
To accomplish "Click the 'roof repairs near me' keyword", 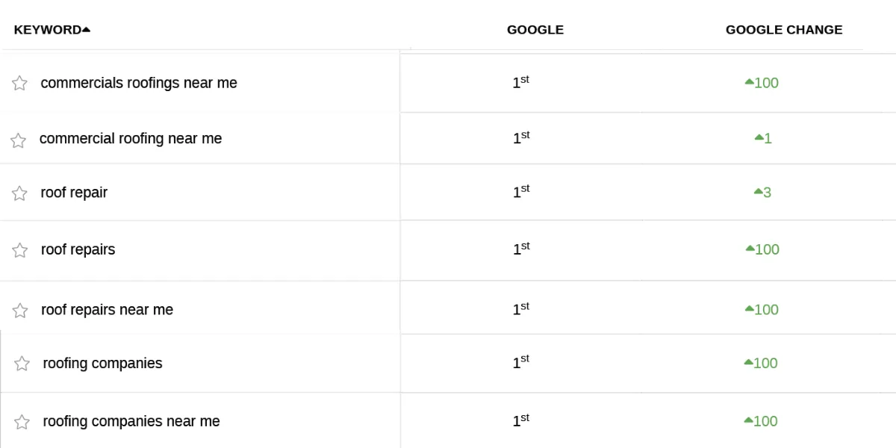I will tap(107, 309).
